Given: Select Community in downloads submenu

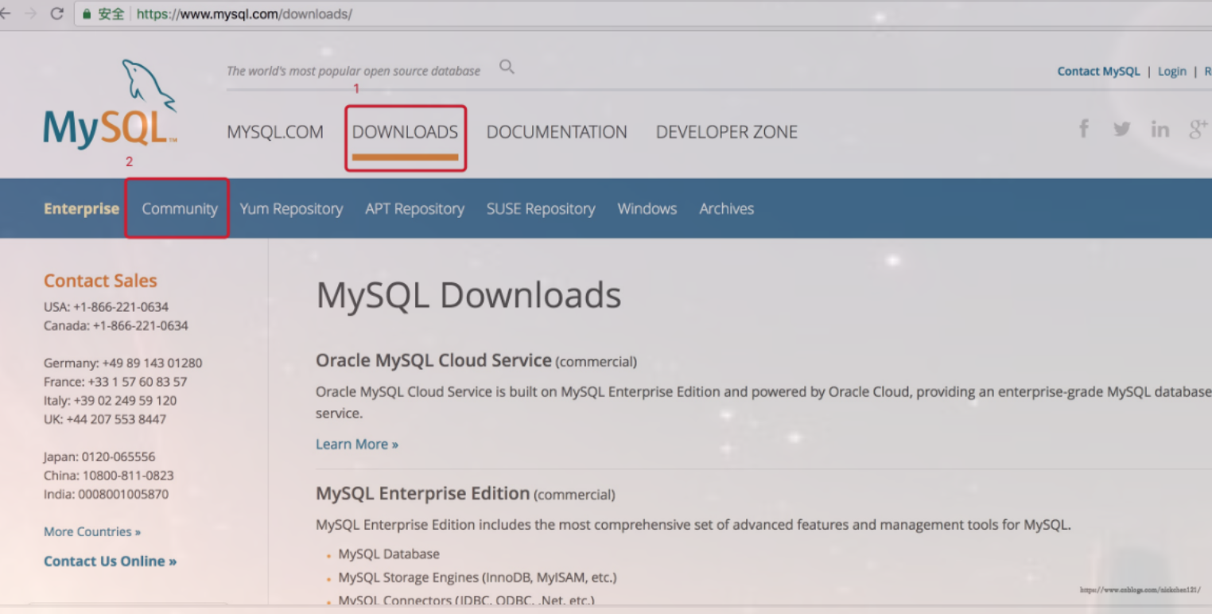Looking at the screenshot, I should pos(180,208).
